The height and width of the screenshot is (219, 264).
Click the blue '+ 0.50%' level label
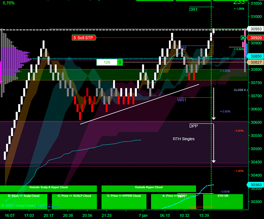(225, 112)
